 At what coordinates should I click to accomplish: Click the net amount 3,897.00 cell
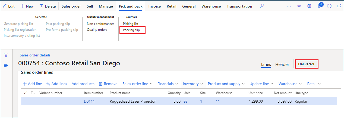[284, 102]
